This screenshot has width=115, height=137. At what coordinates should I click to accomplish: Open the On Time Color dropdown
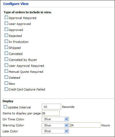(55, 119)
